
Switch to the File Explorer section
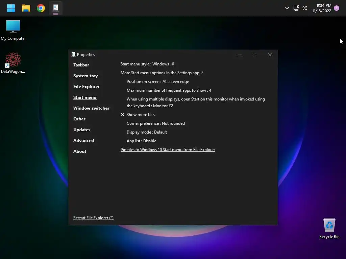tap(86, 87)
